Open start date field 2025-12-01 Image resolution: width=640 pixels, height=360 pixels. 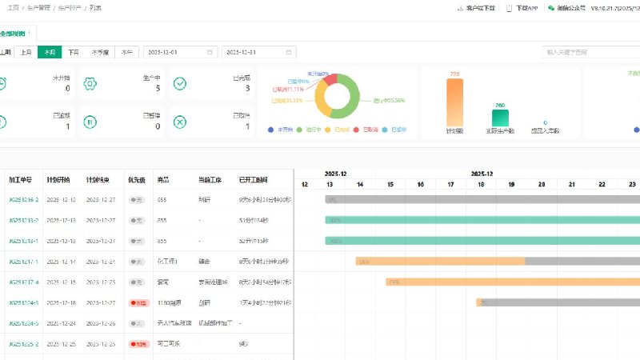pos(180,52)
